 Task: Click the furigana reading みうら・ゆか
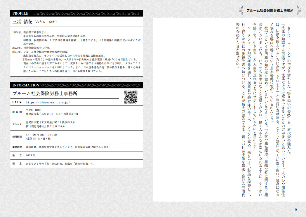45,22
